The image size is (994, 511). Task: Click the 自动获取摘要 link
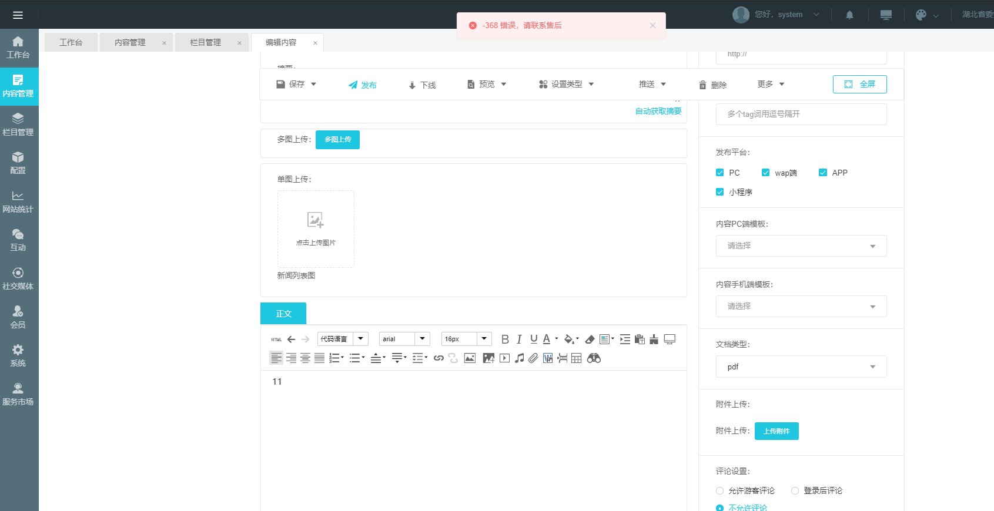658,111
